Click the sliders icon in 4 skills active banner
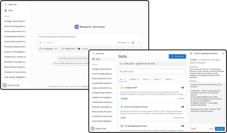Viewport: 227px width, 133px height. [x=121, y=64]
